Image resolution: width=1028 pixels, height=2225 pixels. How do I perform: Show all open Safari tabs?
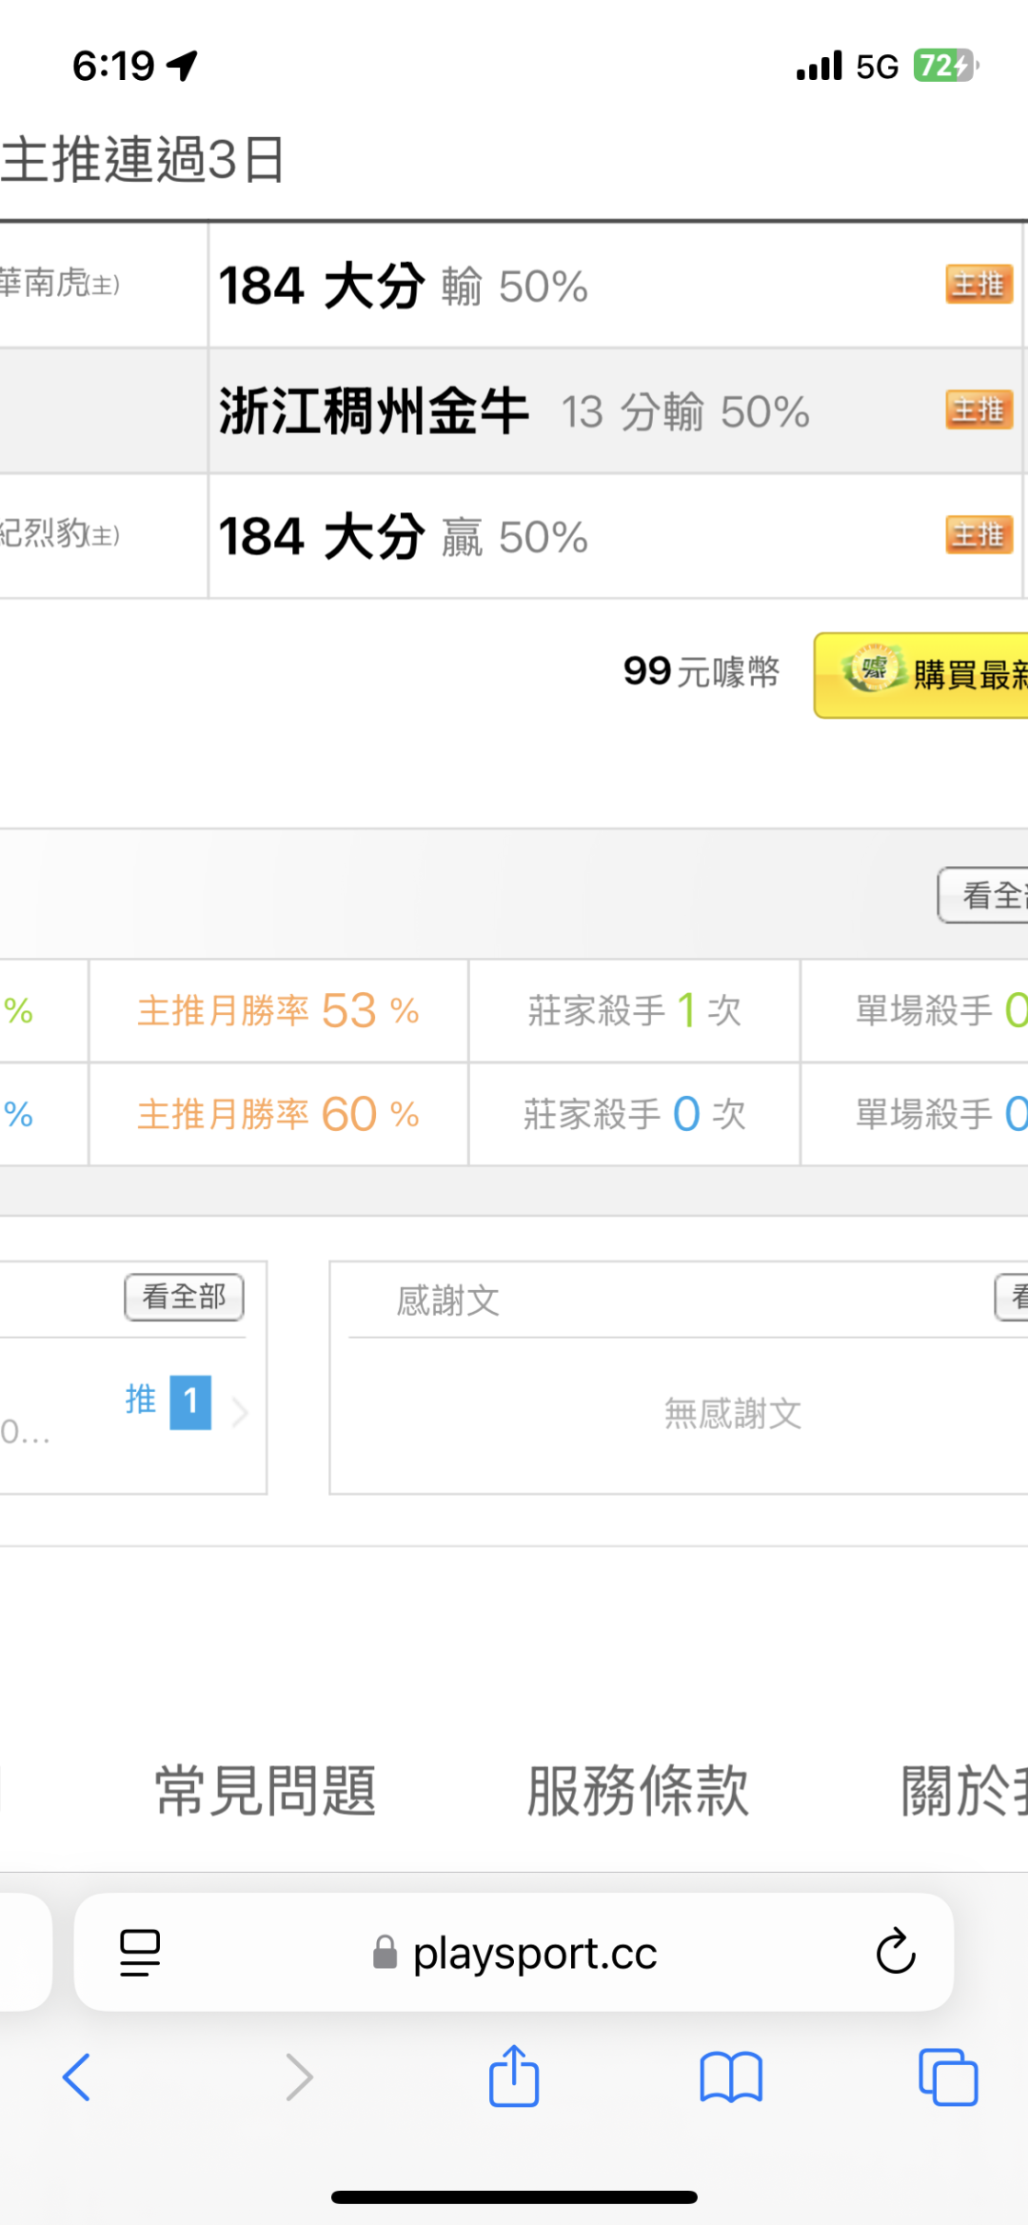pyautogui.click(x=948, y=2076)
